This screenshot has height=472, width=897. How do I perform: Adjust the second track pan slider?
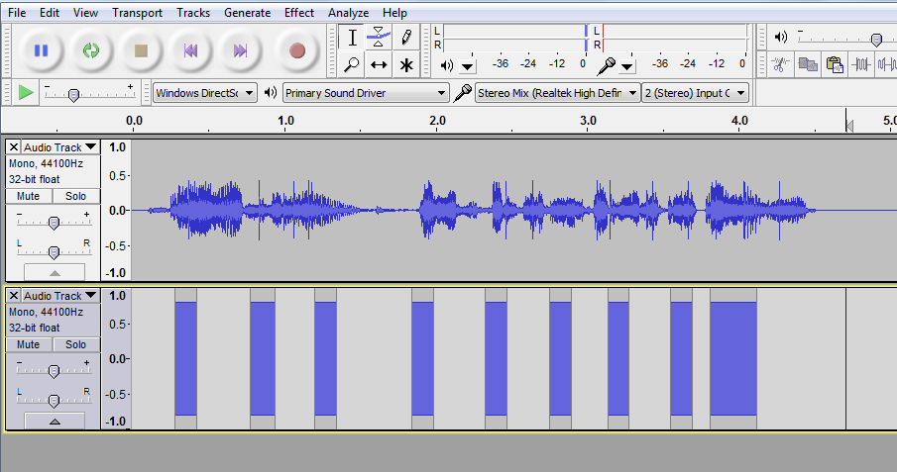click(x=54, y=401)
